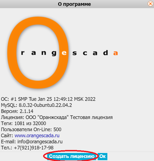Screen dimensions: 154x161
Task: Click the Пользователи On-Line 500 line
Action: [x=31, y=130]
